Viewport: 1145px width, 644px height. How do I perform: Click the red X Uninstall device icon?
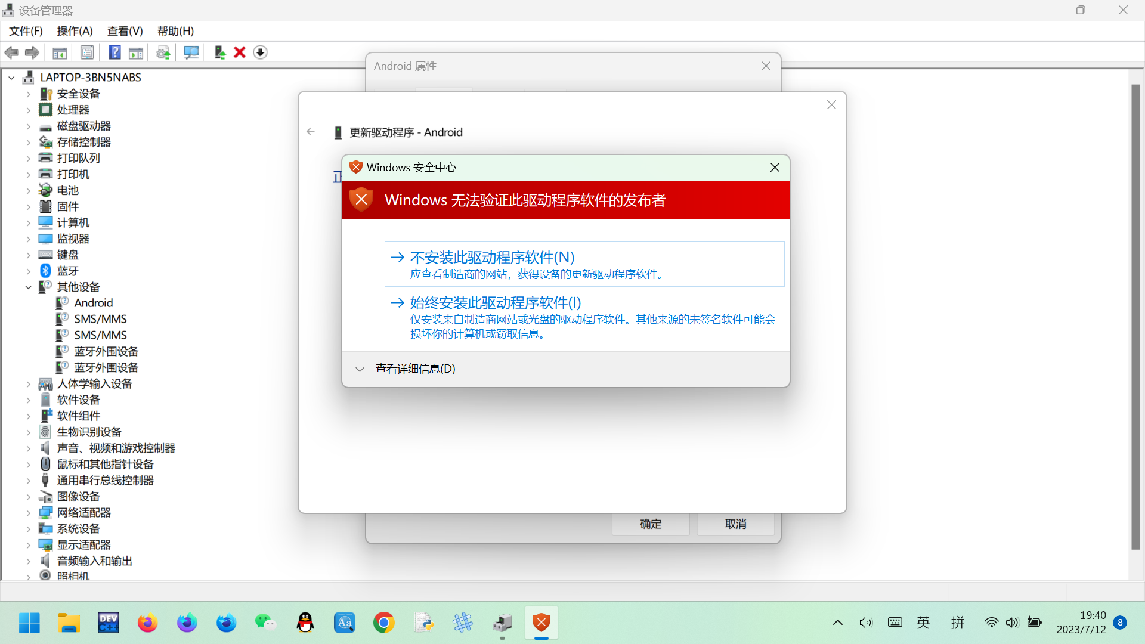click(240, 52)
